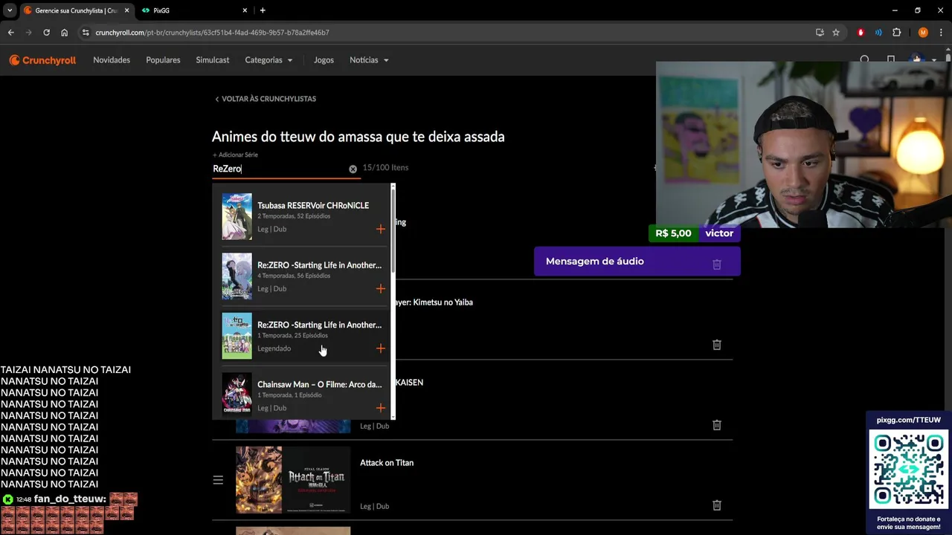Click the Tsubasa RESERVoir CHRoNiCLE result title
This screenshot has height=535, width=952.
pyautogui.click(x=313, y=205)
